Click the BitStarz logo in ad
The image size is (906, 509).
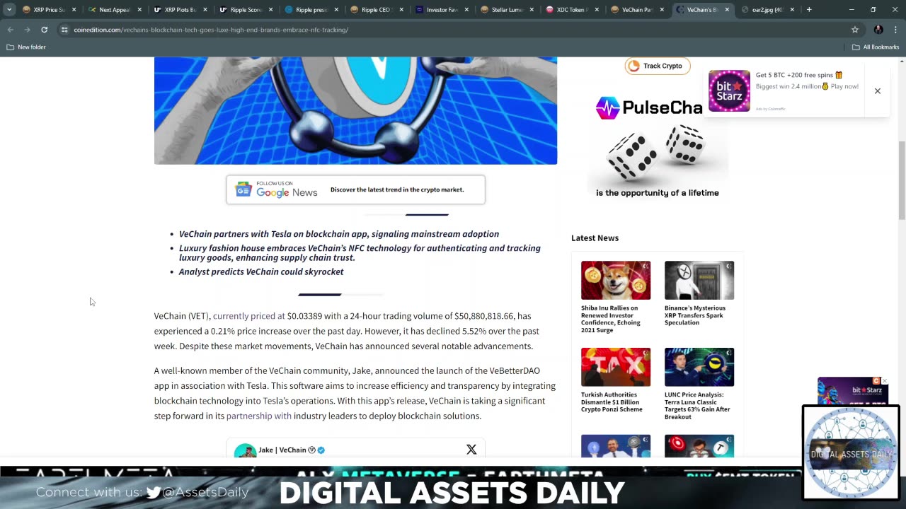point(729,90)
